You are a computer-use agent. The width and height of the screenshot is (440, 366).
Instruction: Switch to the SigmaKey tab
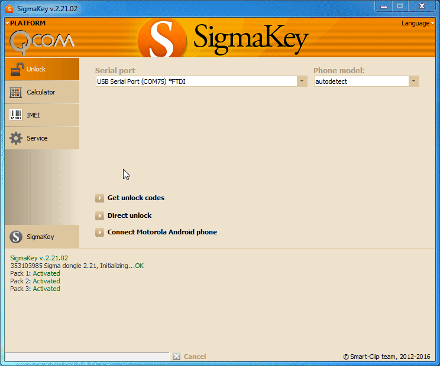42,237
